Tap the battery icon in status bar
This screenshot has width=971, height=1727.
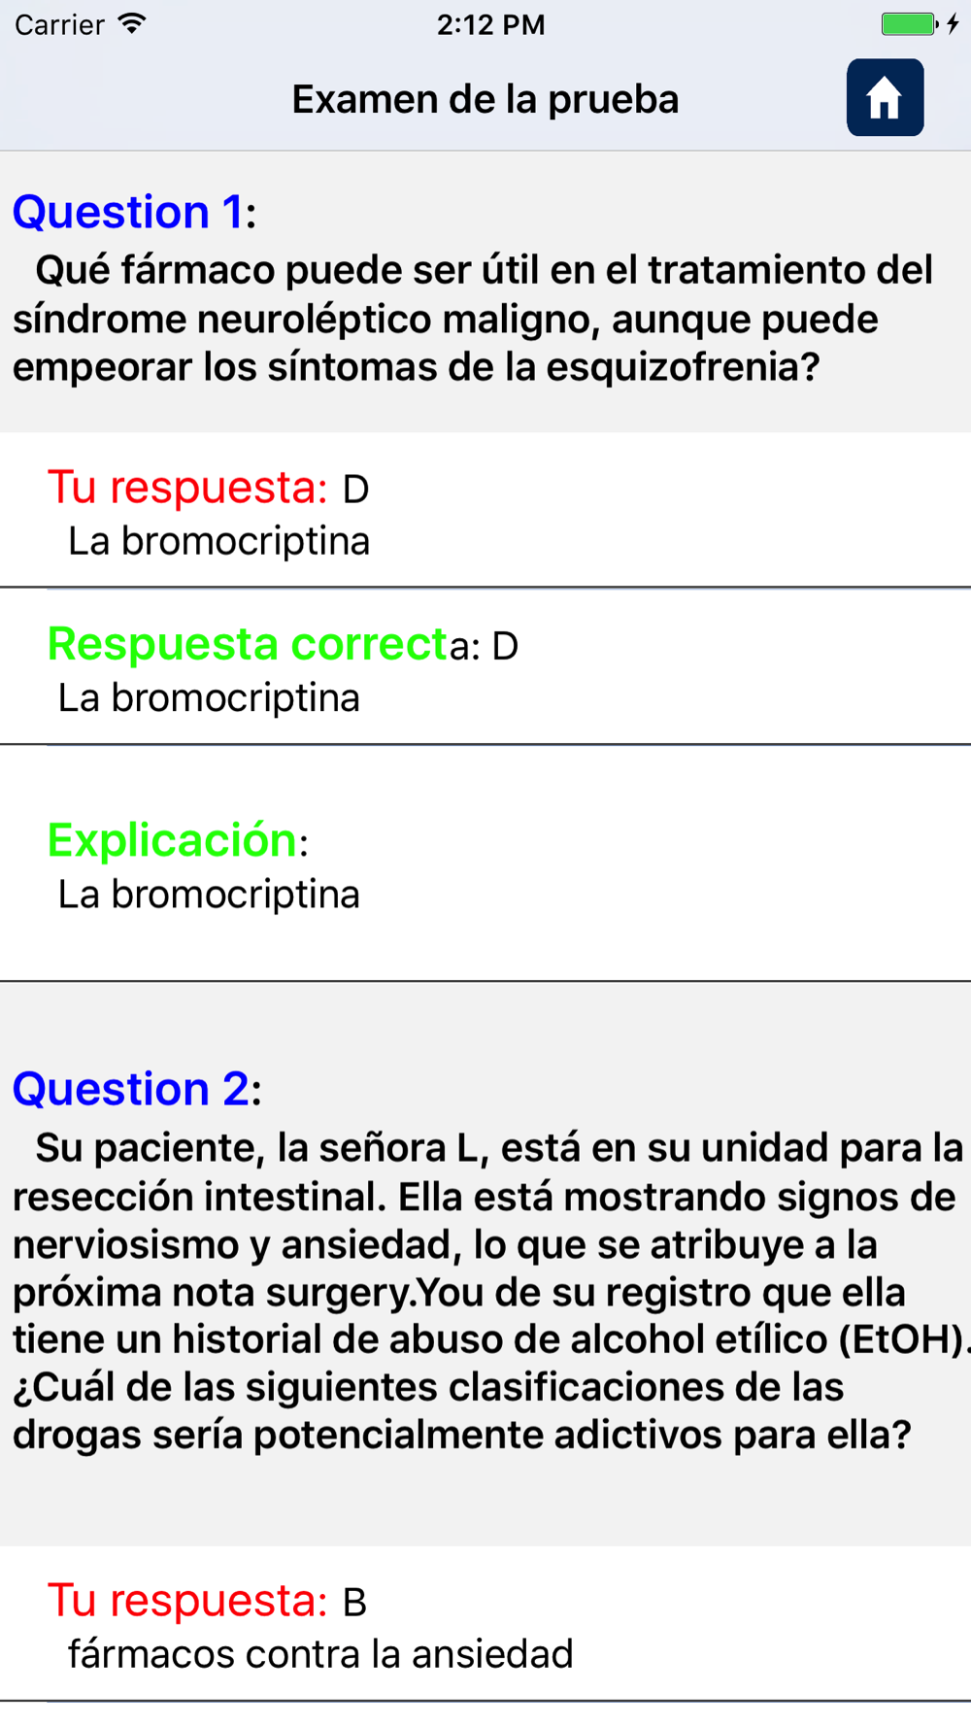[x=909, y=24]
